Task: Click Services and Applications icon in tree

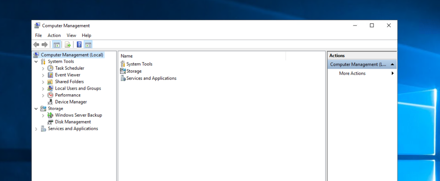Action: (43, 129)
